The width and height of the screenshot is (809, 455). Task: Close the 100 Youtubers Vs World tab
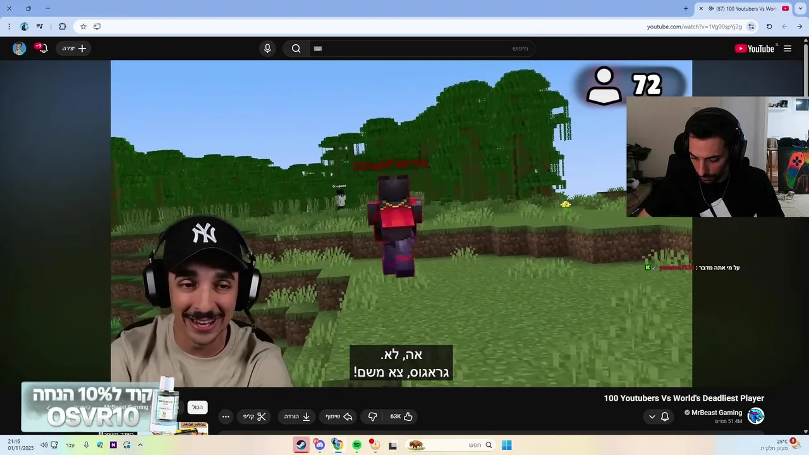[x=701, y=8]
